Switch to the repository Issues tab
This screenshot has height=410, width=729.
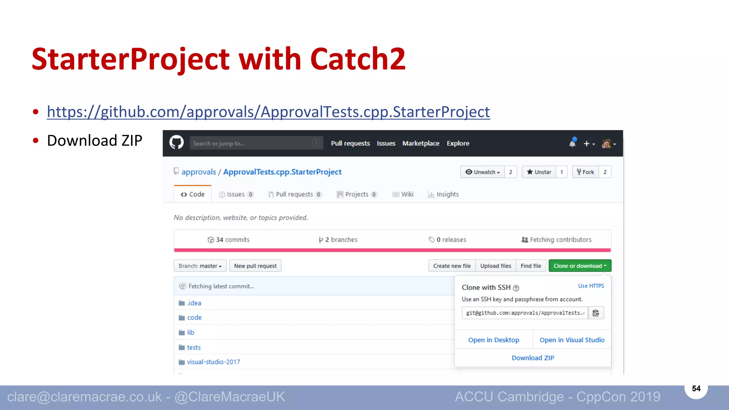(x=236, y=194)
